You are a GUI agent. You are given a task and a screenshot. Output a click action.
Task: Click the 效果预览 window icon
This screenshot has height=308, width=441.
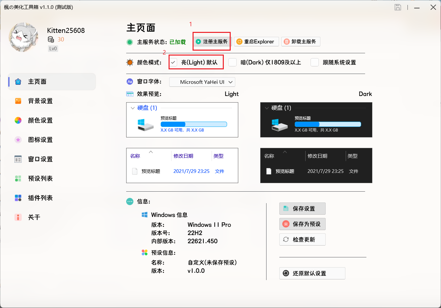click(130, 94)
